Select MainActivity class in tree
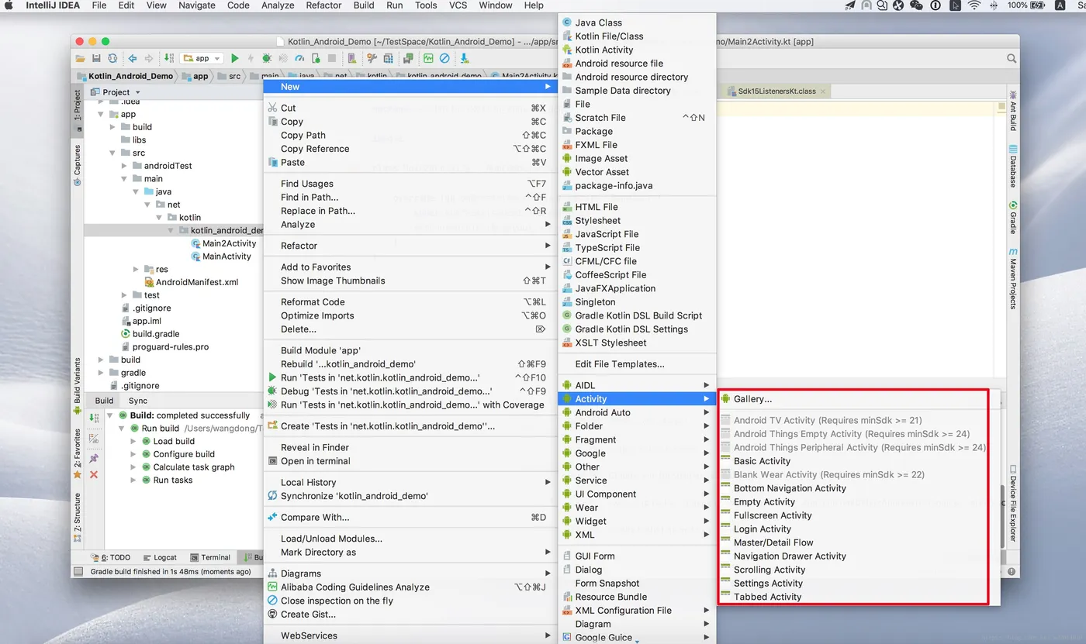The image size is (1086, 644). pos(221,257)
